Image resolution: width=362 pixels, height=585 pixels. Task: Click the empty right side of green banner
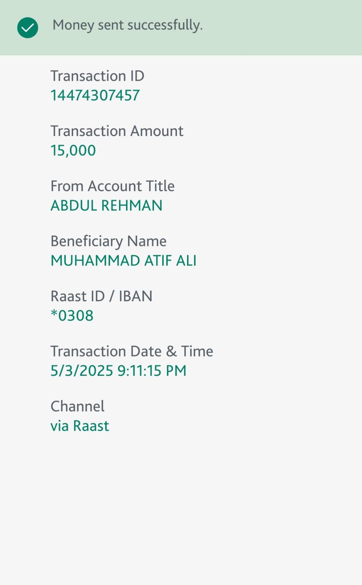click(x=292, y=28)
